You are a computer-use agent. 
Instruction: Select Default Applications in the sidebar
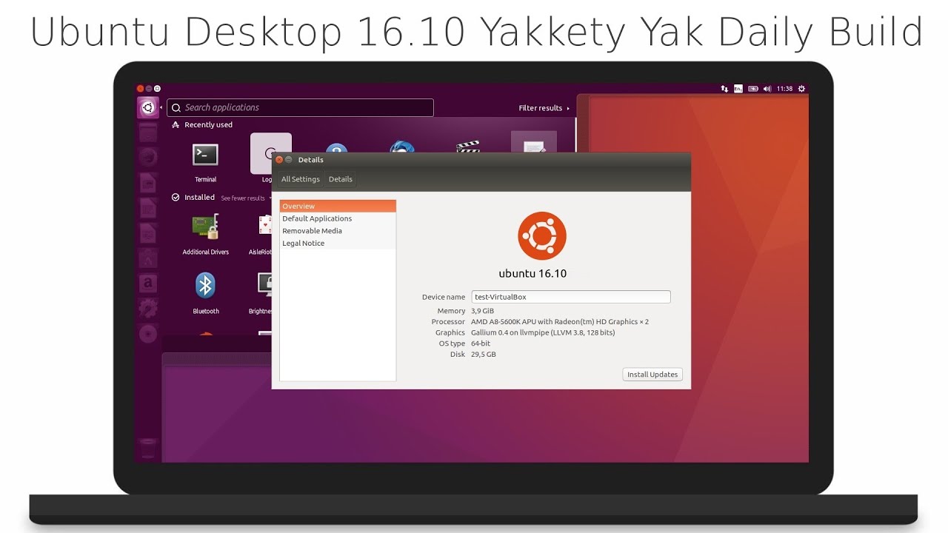coord(338,218)
